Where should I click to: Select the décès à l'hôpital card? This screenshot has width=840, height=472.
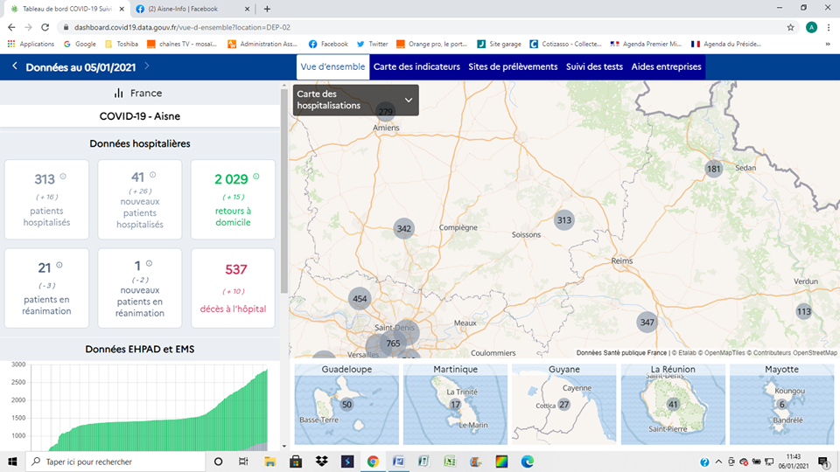tap(233, 288)
